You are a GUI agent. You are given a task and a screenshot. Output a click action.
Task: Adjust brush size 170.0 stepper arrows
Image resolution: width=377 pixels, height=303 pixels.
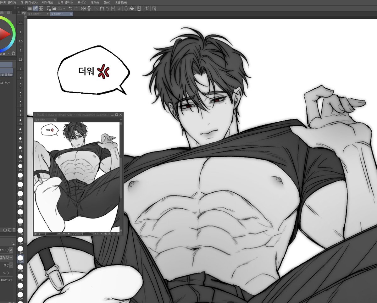pos(8,250)
